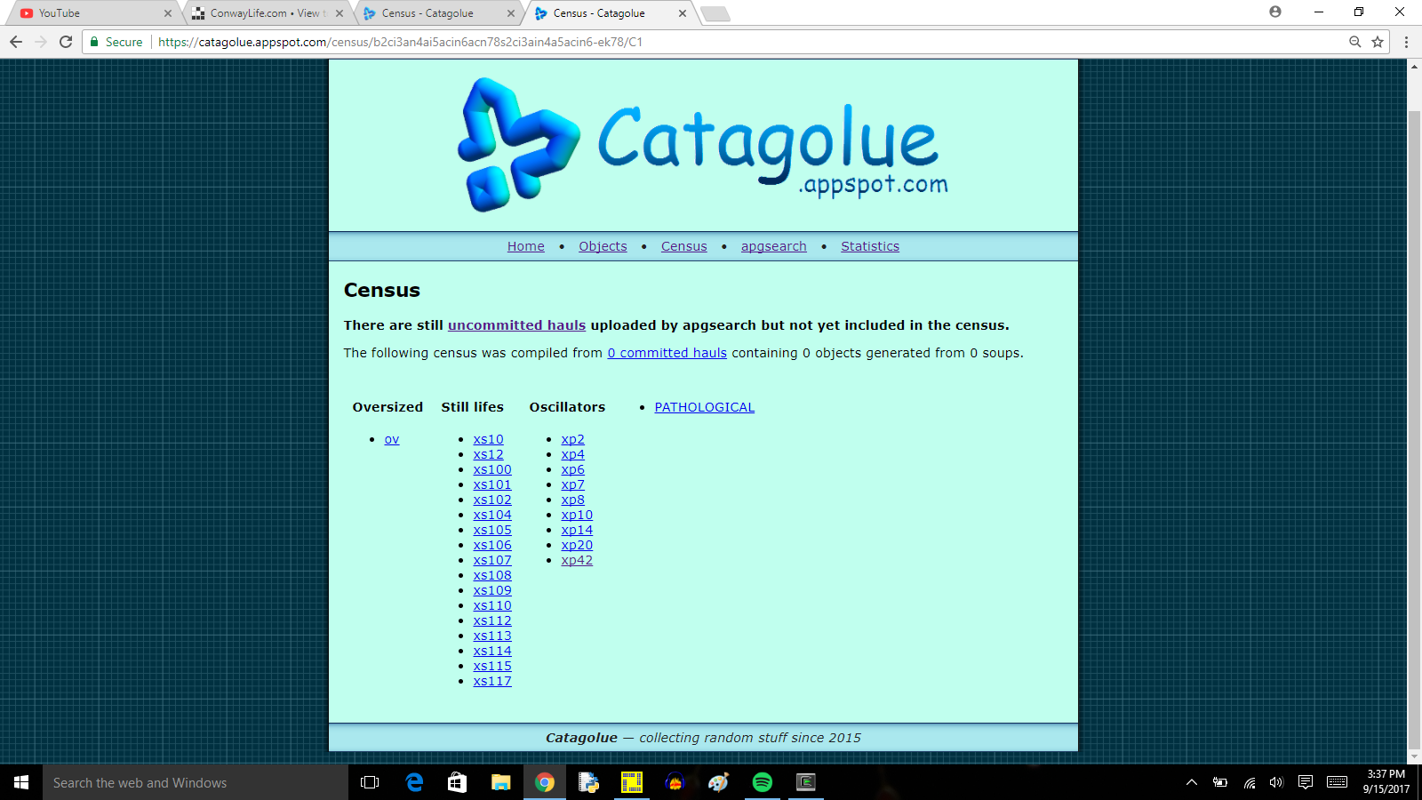
Task: Open File Explorer from the taskbar
Action: (x=501, y=782)
